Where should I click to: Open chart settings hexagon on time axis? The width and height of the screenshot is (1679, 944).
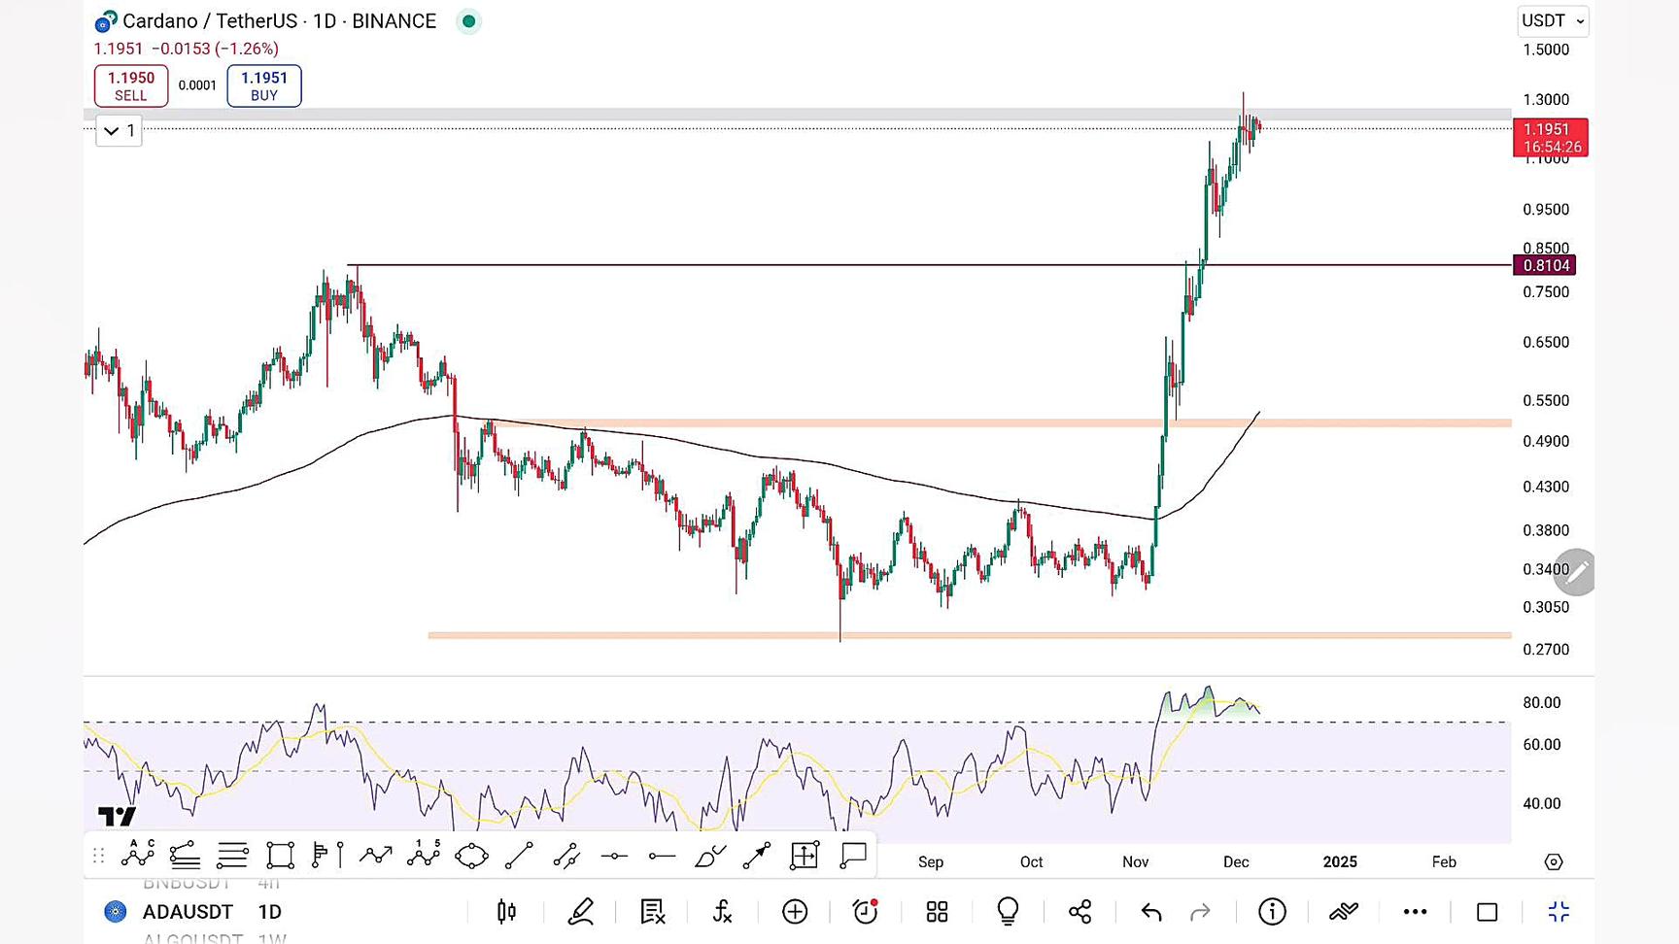click(1554, 862)
